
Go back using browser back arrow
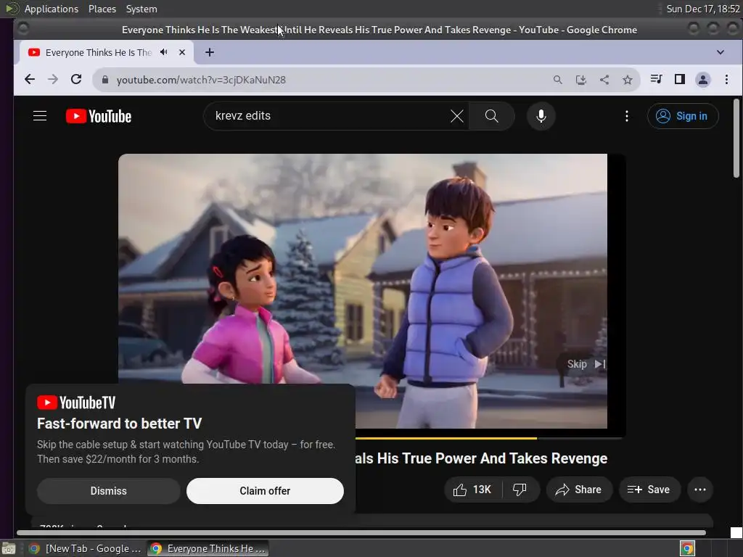point(29,80)
